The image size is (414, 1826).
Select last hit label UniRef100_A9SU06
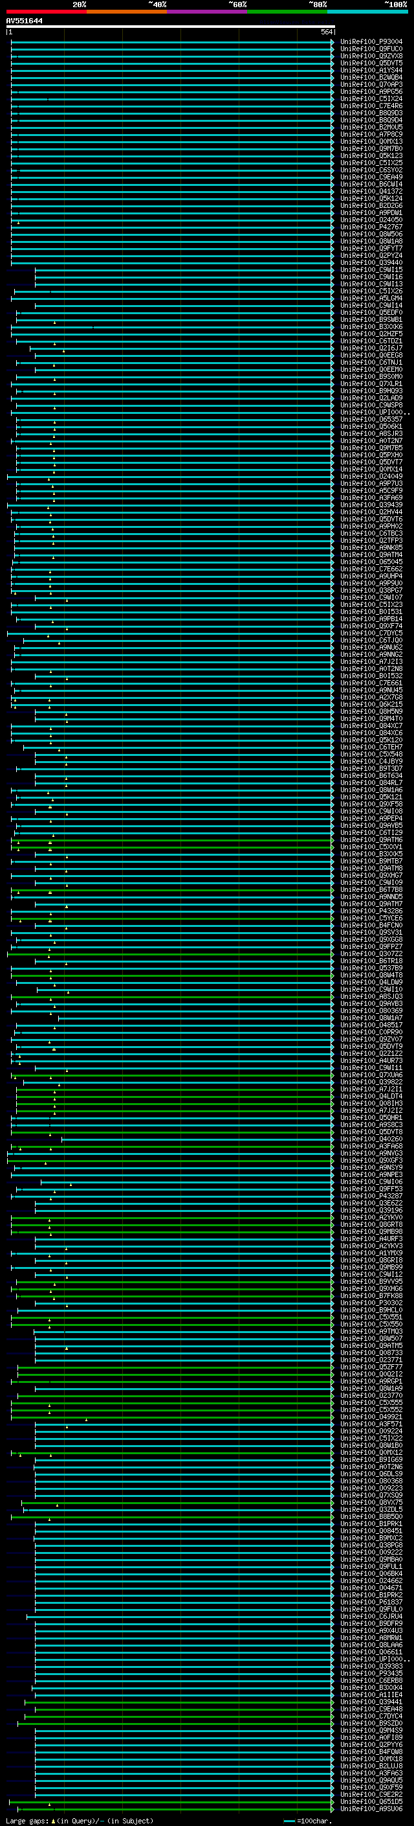(371, 1809)
